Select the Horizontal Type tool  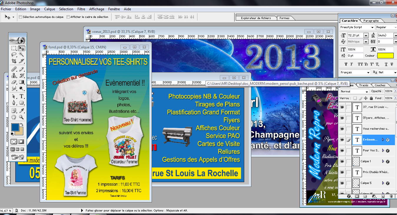click(x=21, y=97)
